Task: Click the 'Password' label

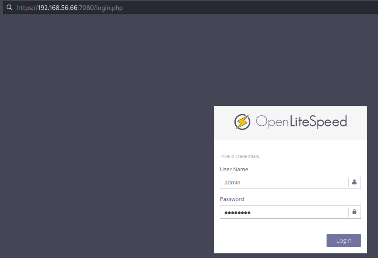Action: coord(232,199)
